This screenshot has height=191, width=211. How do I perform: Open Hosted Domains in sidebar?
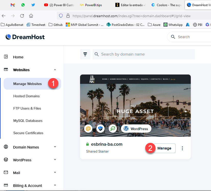click(x=26, y=96)
